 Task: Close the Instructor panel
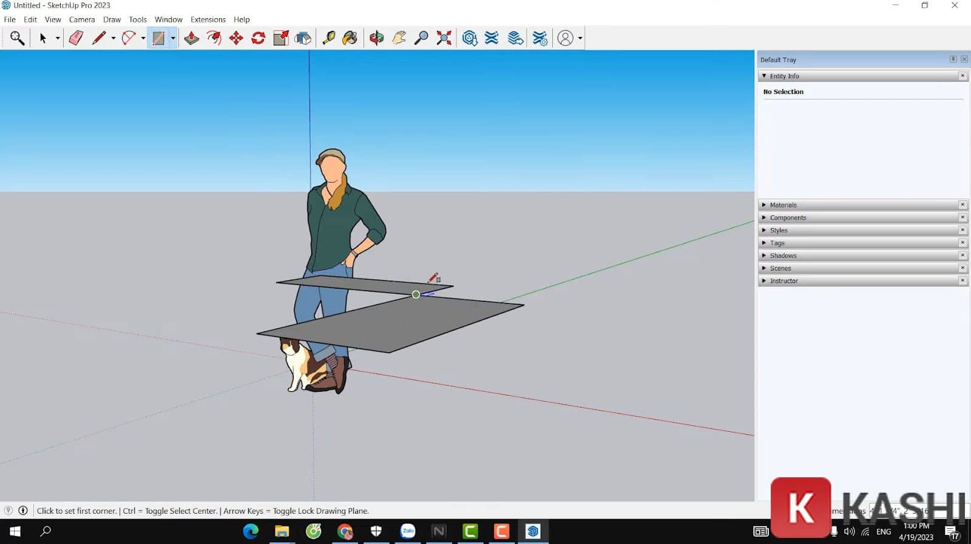coord(963,281)
